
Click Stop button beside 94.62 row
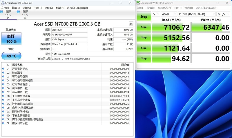pyautogui.click(x=144, y=59)
